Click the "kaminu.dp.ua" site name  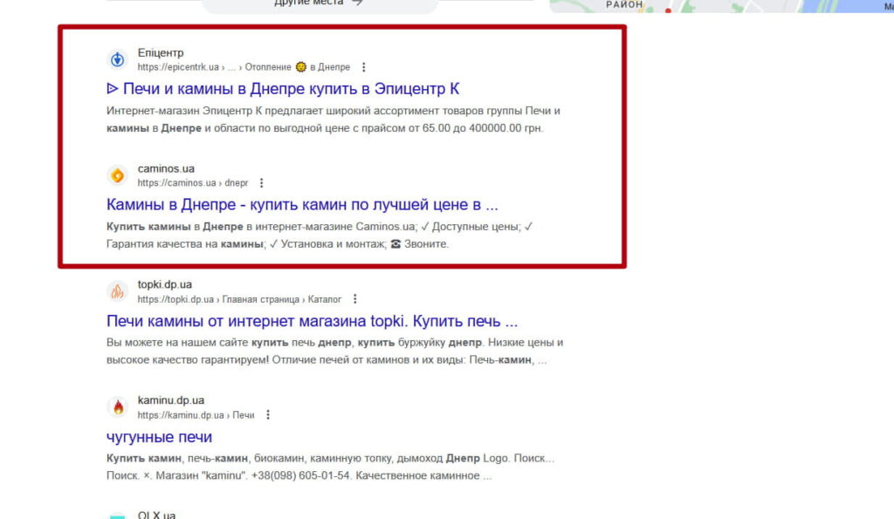coord(171,399)
